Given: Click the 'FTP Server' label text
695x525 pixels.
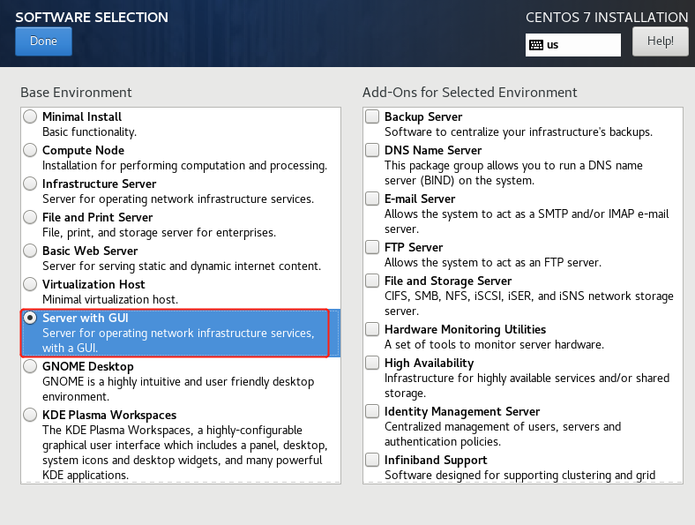Looking at the screenshot, I should coord(414,247).
